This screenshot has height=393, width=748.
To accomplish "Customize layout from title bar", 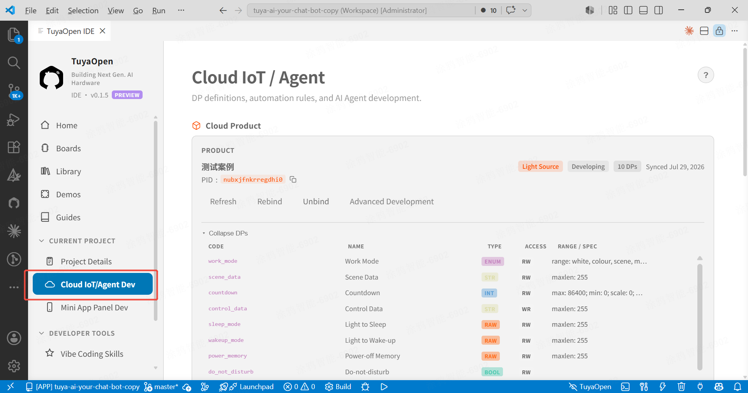I will click(613, 11).
